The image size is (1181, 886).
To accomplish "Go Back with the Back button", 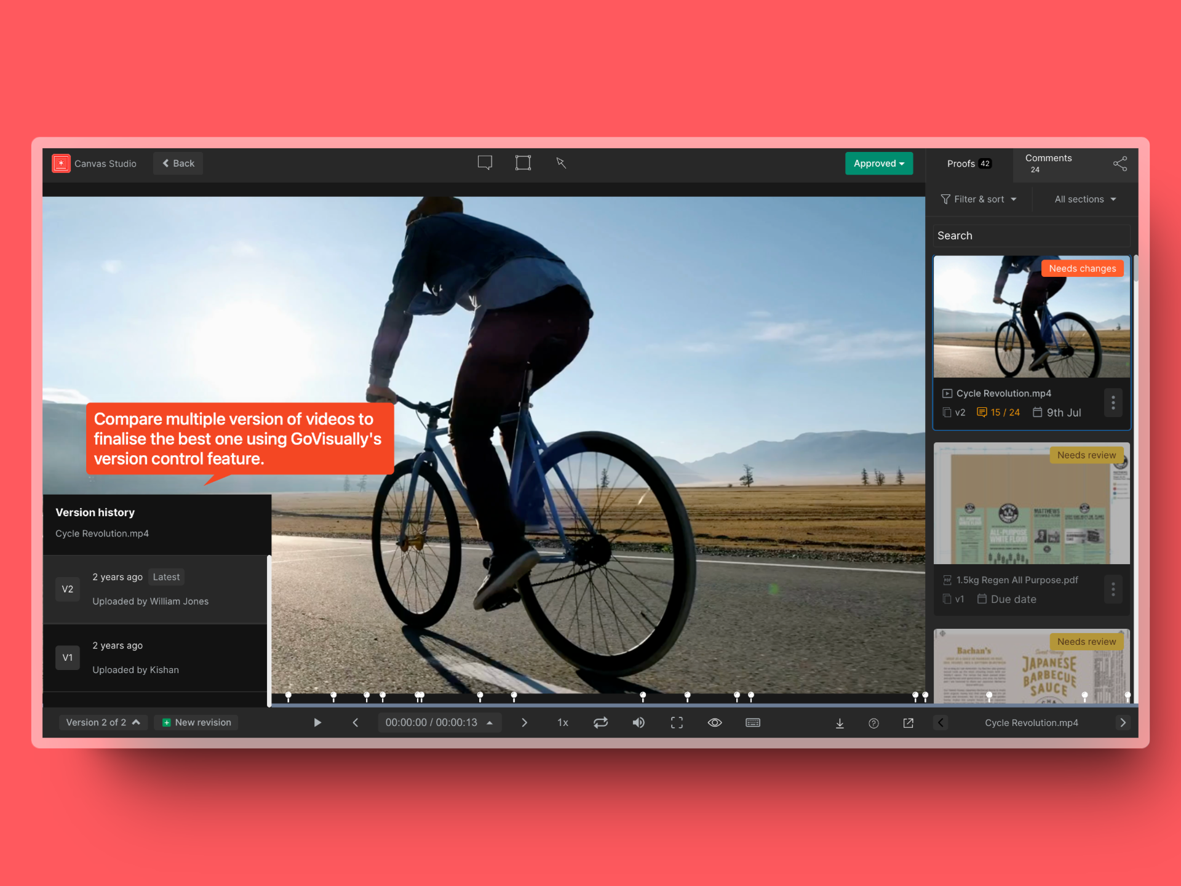I will [x=178, y=163].
